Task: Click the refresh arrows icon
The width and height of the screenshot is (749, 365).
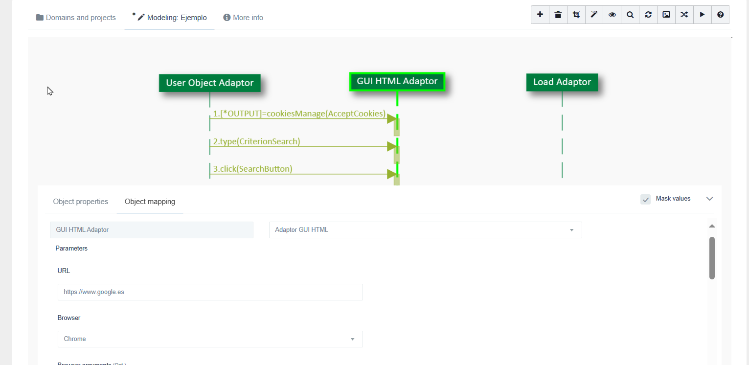Action: (x=648, y=15)
